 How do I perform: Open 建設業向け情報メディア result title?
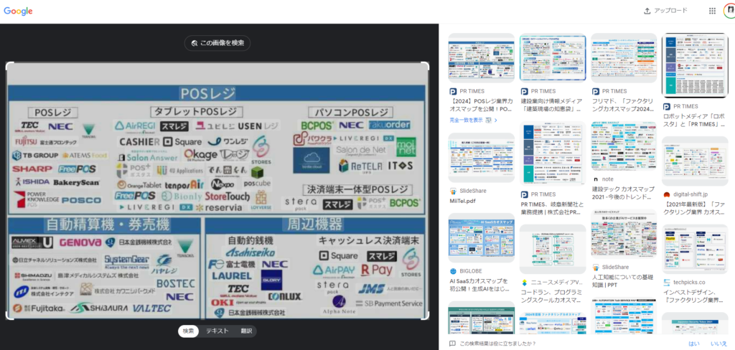tap(553, 105)
